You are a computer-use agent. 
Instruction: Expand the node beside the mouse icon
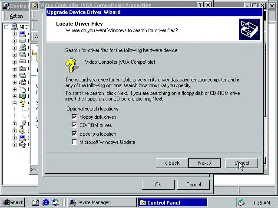(x=14, y=89)
